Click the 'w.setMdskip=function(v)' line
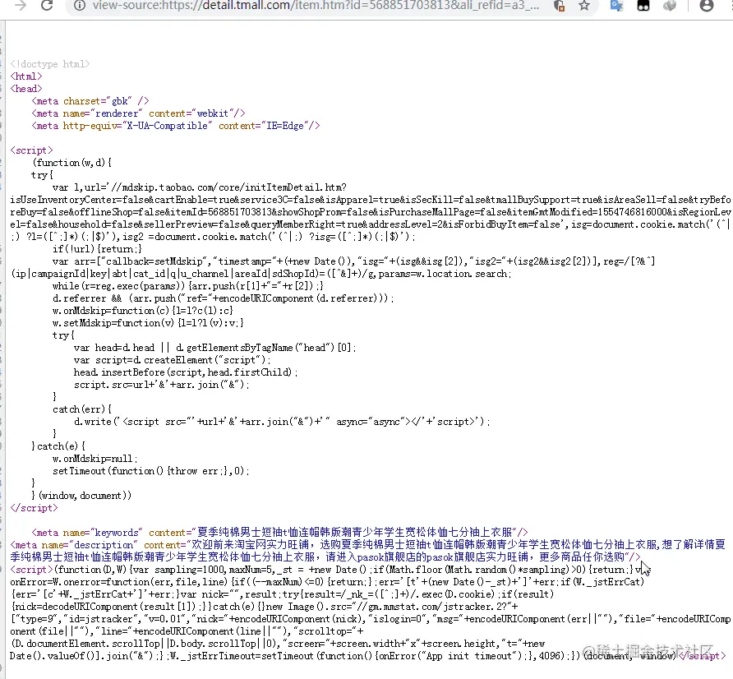The height and width of the screenshot is (679, 733). click(148, 323)
